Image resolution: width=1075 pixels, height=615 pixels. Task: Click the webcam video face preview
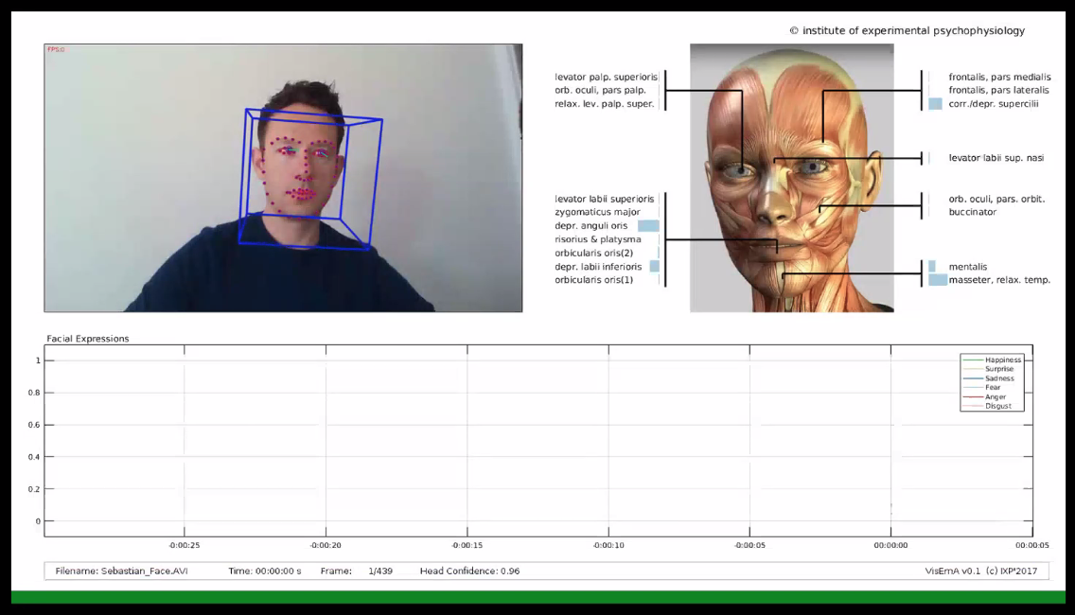coord(283,178)
